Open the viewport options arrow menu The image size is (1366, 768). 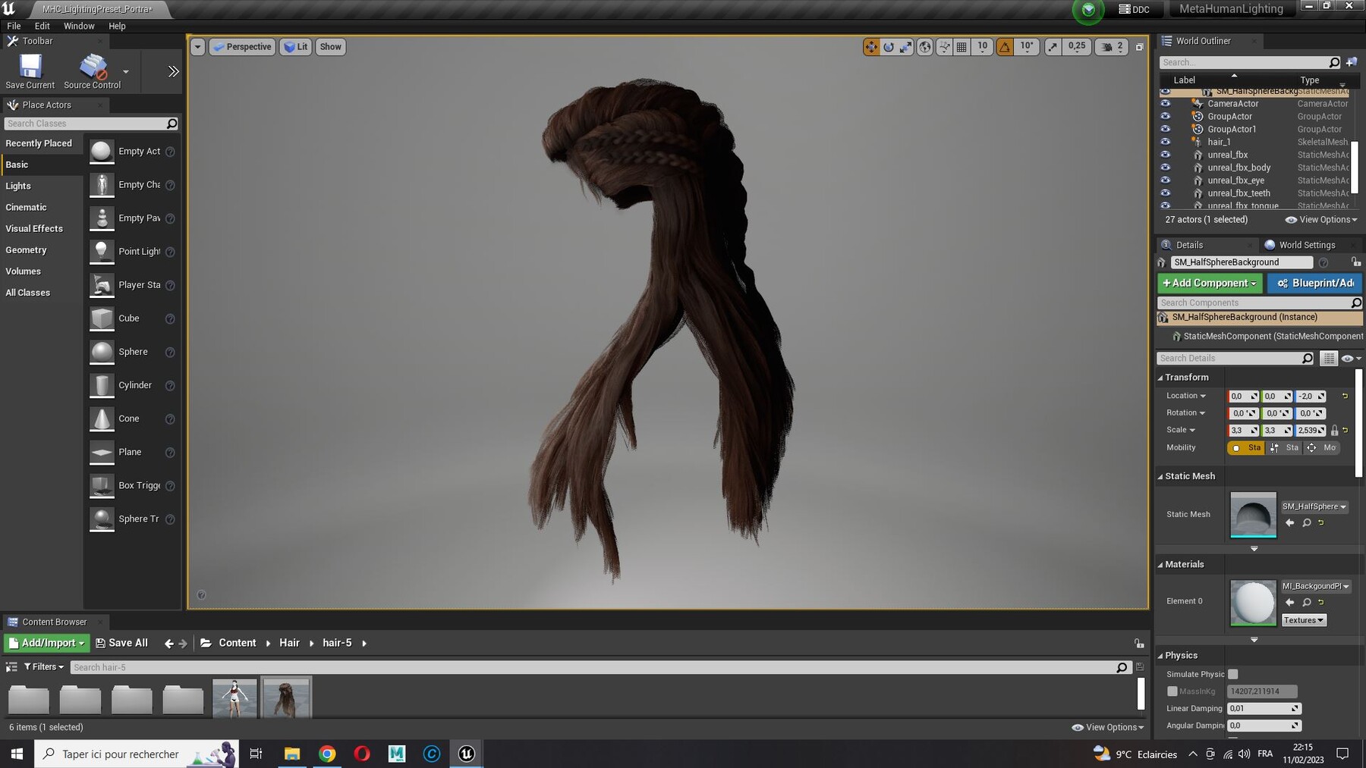click(x=197, y=47)
